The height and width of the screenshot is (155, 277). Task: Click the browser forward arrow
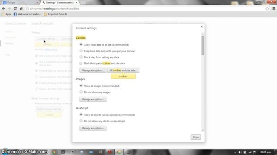point(10,9)
